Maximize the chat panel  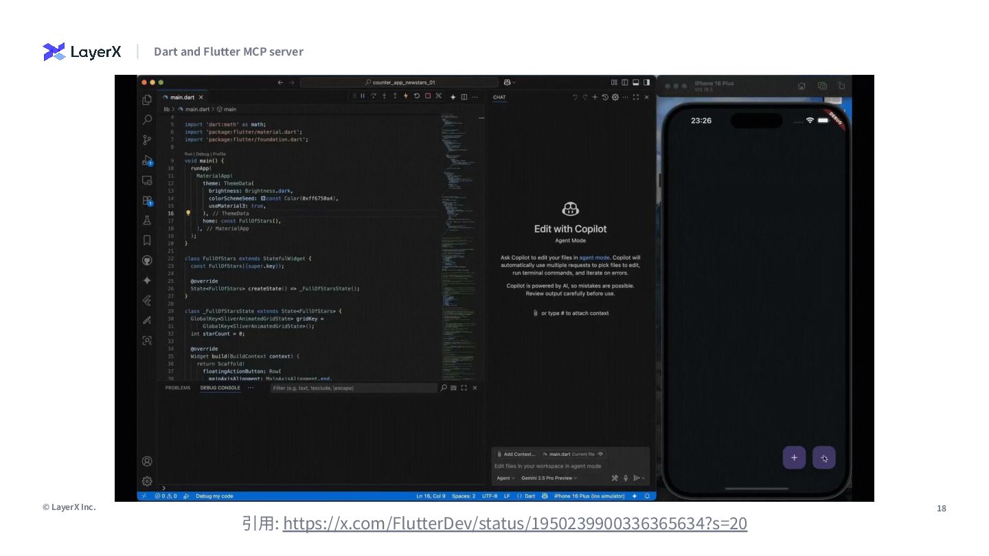[636, 97]
